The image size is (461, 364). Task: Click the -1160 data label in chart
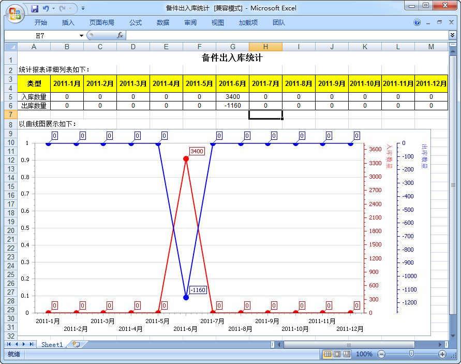pyautogui.click(x=198, y=290)
